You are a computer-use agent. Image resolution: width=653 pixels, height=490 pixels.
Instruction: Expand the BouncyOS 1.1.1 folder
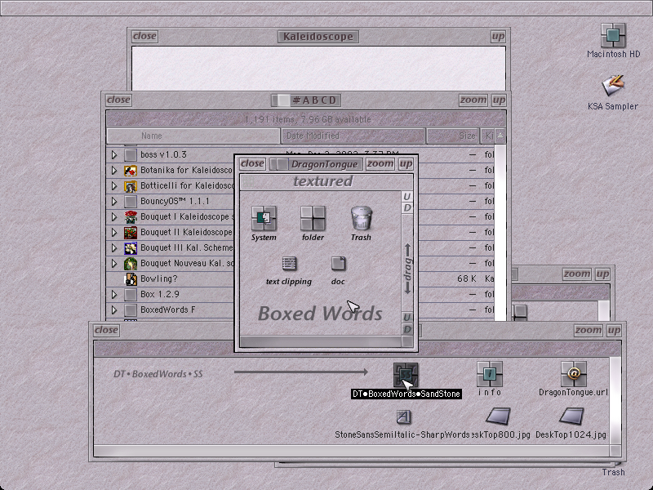click(x=114, y=202)
